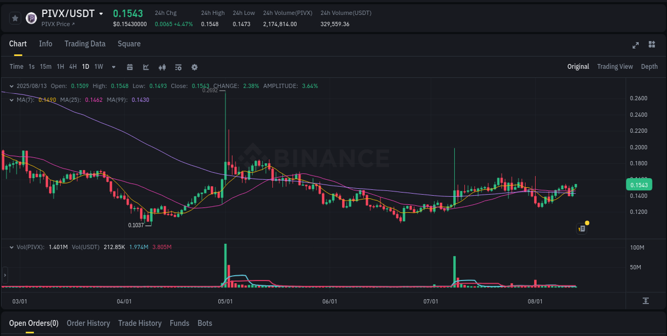Click the candlestick comparison icon

pyautogui.click(x=162, y=67)
